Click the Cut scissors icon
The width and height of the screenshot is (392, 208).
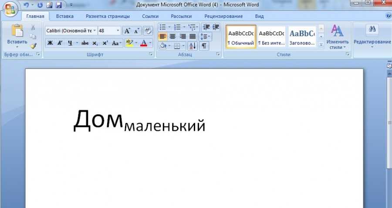(33, 27)
